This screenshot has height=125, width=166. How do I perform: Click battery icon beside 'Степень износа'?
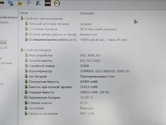click(26, 103)
